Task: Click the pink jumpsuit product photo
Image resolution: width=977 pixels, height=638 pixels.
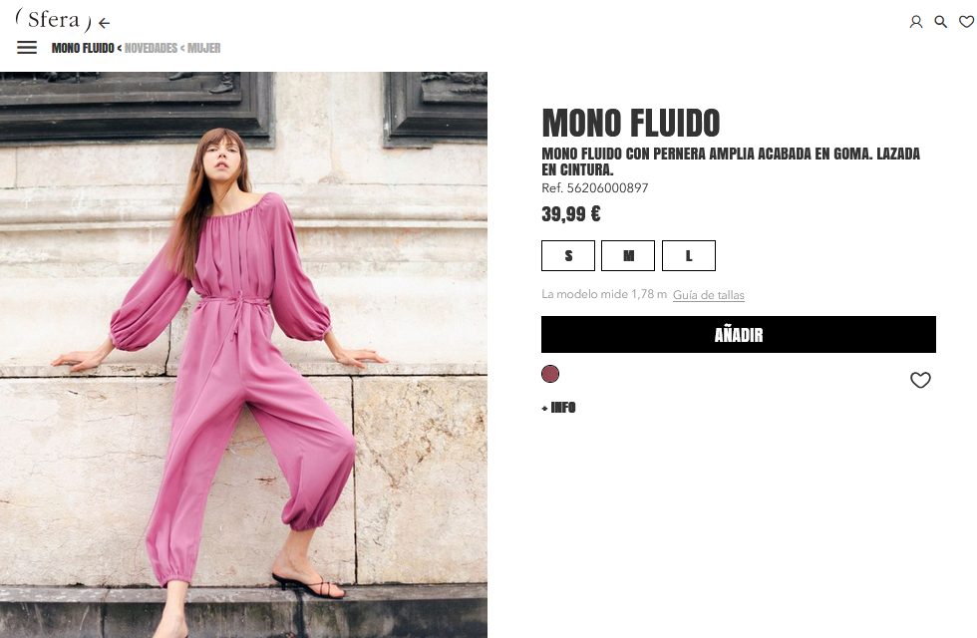Action: (243, 355)
